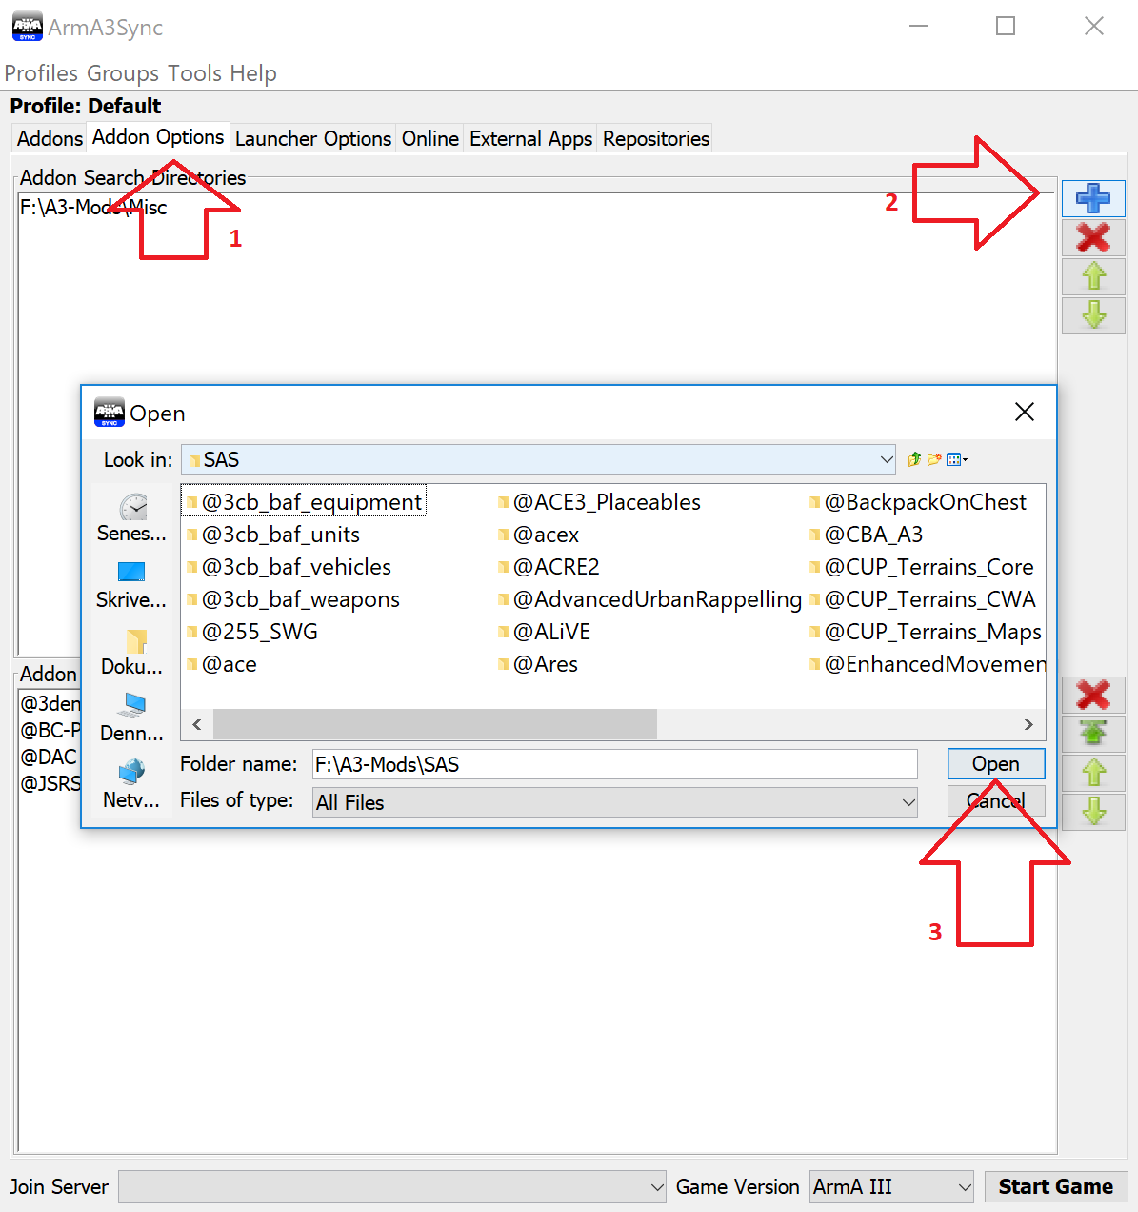Viewport: 1138px width, 1212px height.
Task: Switch to the Repositories tab
Action: pos(656,138)
